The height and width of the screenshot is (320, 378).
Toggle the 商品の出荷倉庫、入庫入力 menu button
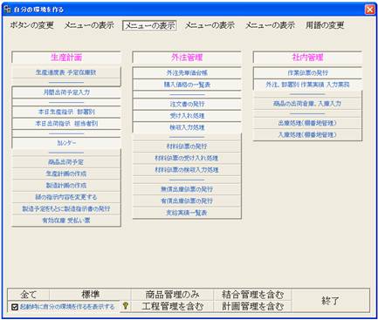(x=307, y=104)
